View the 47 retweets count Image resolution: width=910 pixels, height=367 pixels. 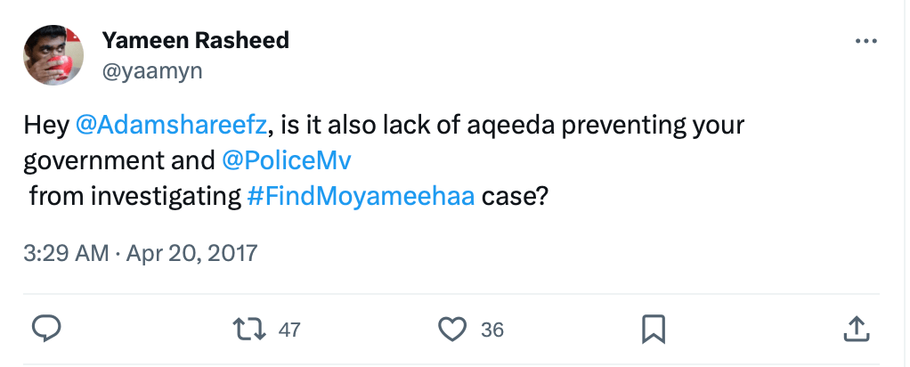[x=289, y=330]
